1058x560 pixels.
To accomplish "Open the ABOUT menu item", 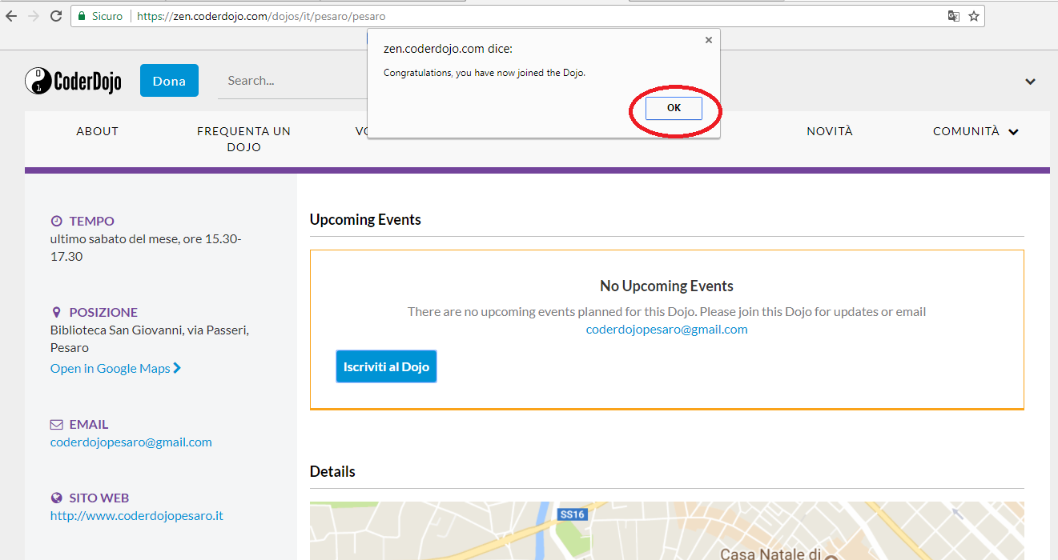I will (x=98, y=132).
